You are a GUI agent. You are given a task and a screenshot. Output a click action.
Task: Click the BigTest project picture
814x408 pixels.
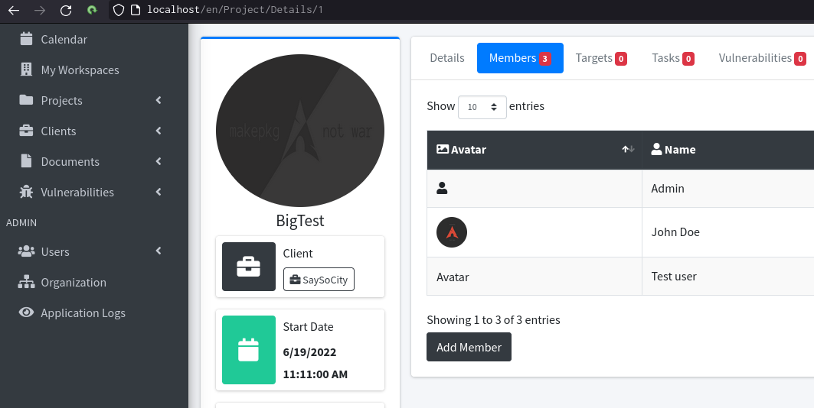[x=300, y=131]
